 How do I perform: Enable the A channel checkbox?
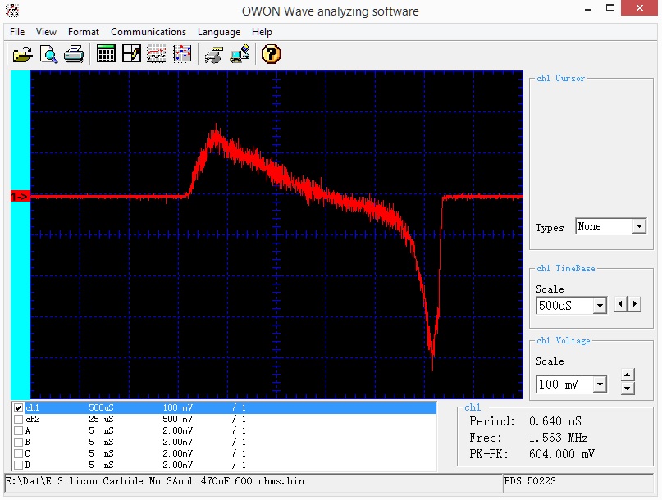[x=18, y=430]
